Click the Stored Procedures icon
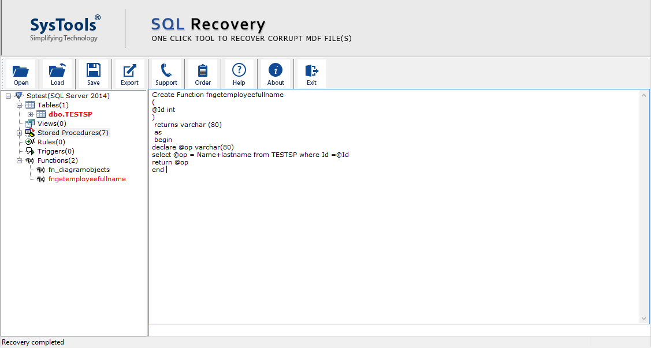The image size is (651, 348). click(x=30, y=133)
